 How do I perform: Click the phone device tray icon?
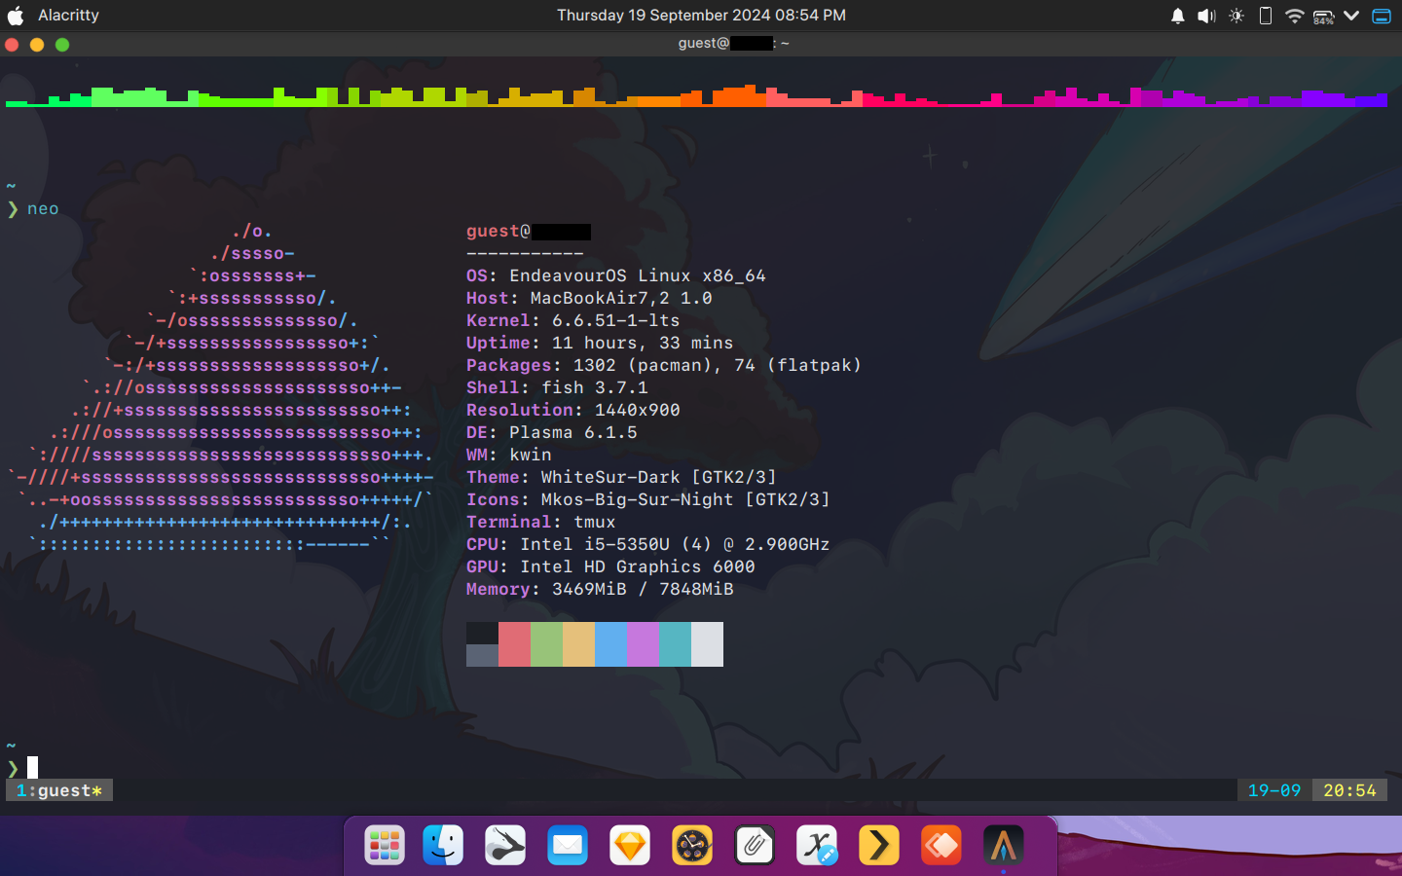[x=1266, y=16]
